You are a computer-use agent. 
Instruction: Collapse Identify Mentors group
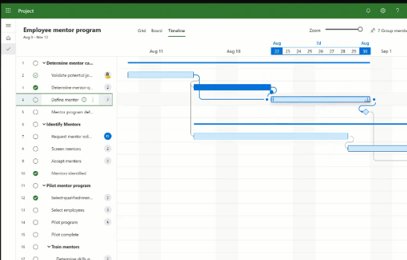click(x=44, y=124)
